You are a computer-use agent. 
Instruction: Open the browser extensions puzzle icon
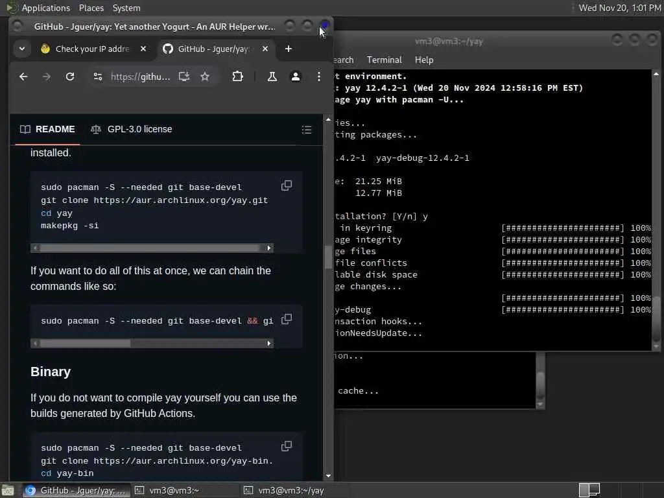pyautogui.click(x=237, y=77)
